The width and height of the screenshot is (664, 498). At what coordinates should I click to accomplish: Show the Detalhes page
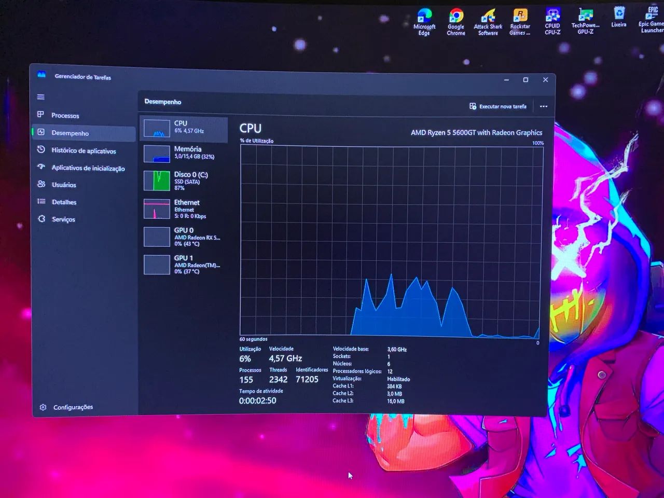coord(64,202)
